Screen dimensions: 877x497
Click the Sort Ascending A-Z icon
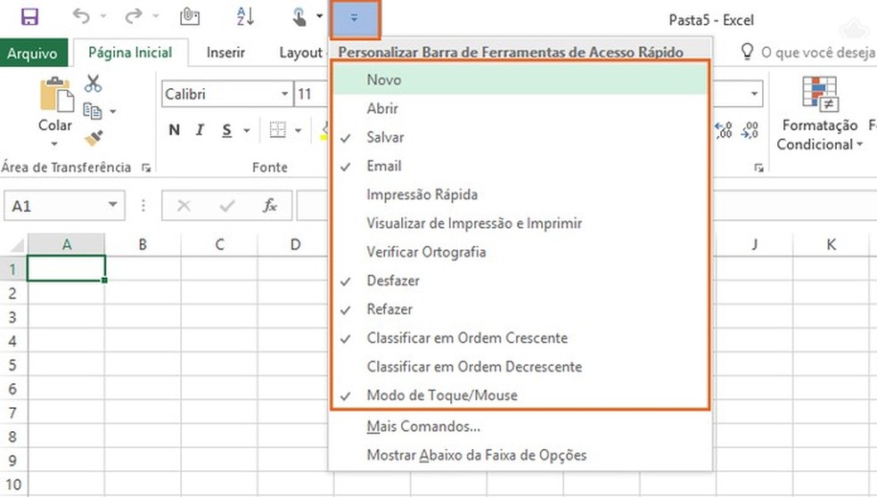[245, 17]
